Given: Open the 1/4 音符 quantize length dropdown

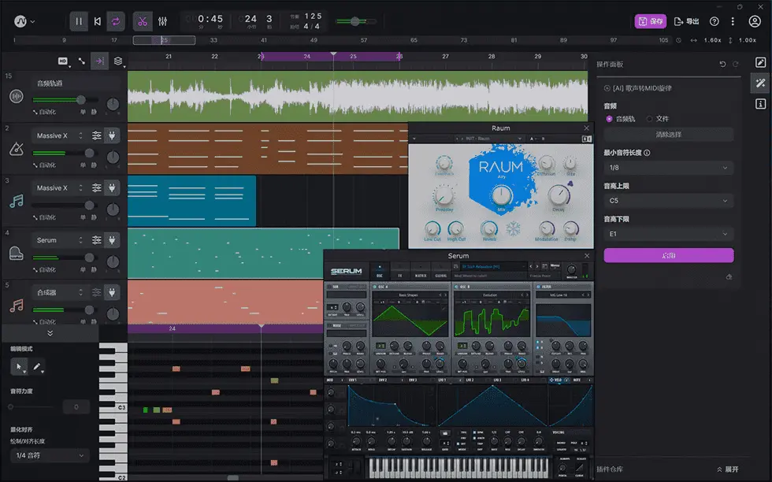Looking at the screenshot, I should point(50,455).
